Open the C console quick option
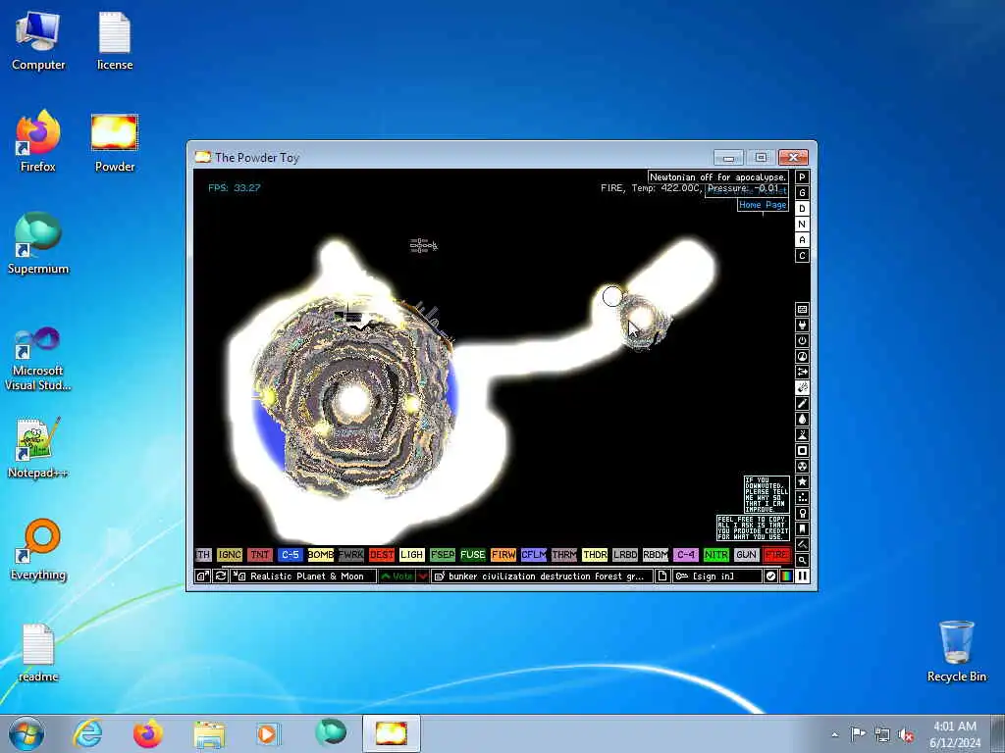1005x753 pixels. [x=802, y=256]
